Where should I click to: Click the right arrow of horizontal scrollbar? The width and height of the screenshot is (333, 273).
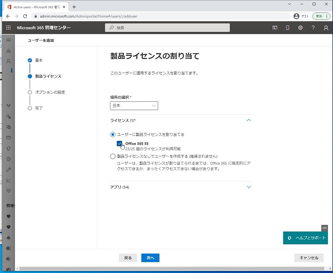click(331, 269)
